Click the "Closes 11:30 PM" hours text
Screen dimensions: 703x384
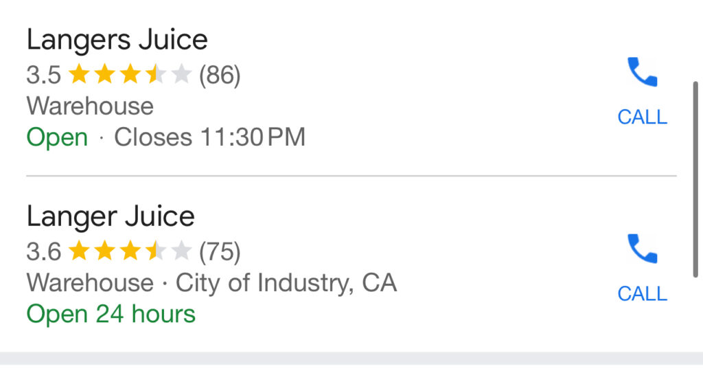tap(209, 137)
